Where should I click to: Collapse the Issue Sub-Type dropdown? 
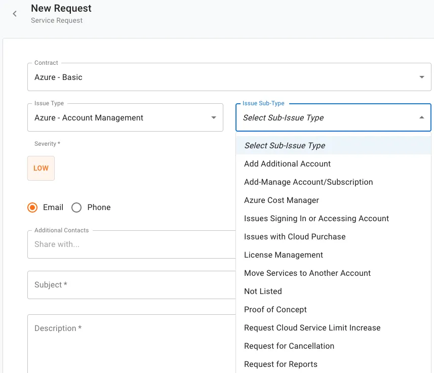tap(333, 117)
